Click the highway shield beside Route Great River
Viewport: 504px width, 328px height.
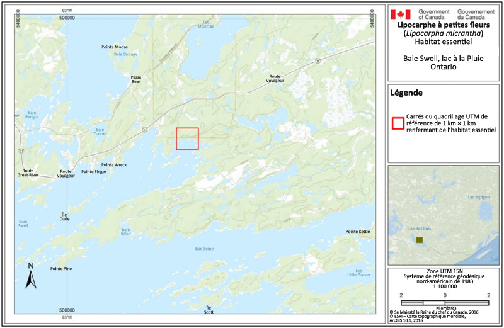(21, 151)
